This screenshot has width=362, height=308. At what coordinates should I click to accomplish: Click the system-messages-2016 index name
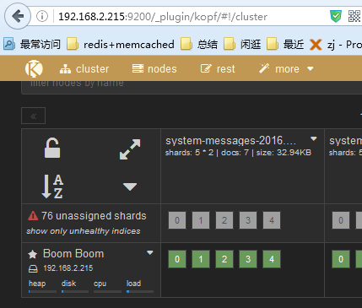(x=230, y=141)
